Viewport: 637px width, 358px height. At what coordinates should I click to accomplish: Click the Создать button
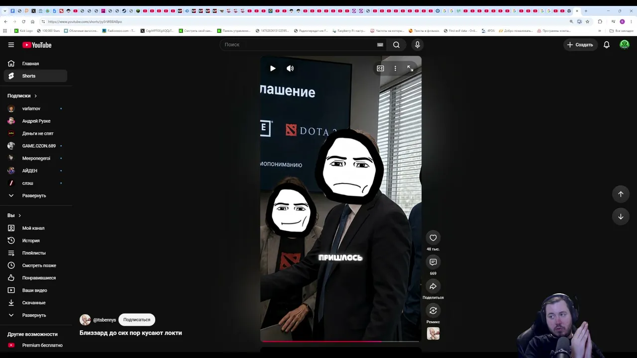[x=580, y=45]
